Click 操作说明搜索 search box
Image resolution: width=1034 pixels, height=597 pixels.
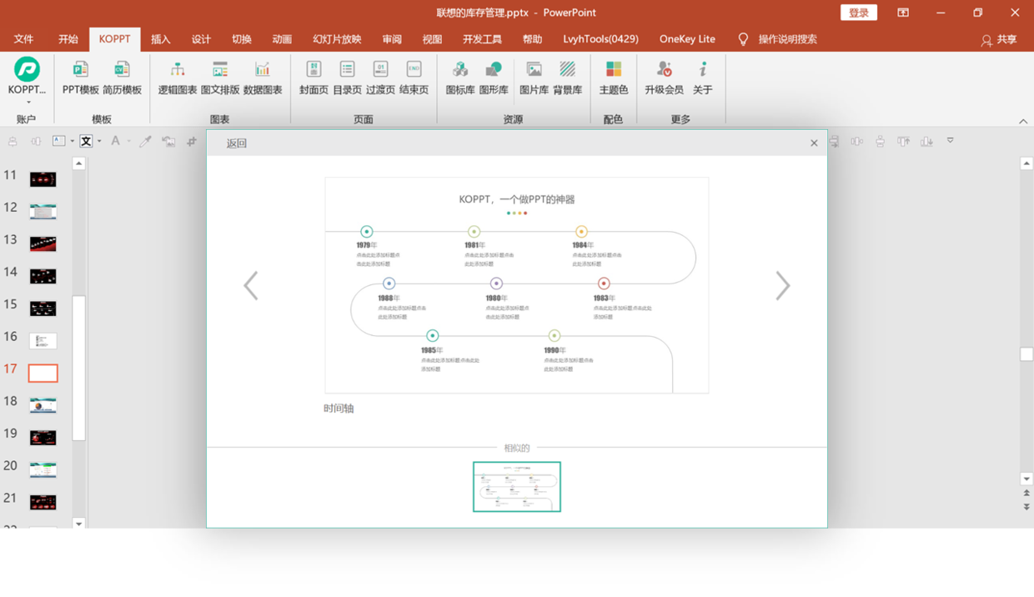pos(787,39)
